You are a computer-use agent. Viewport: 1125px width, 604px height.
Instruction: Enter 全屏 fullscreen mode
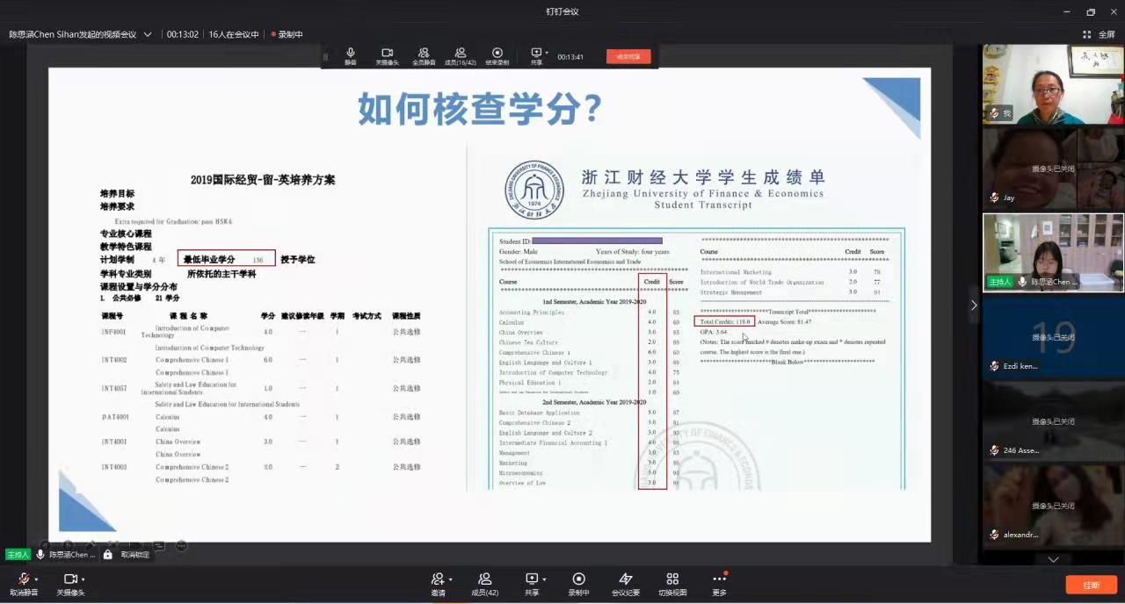coord(1099,34)
